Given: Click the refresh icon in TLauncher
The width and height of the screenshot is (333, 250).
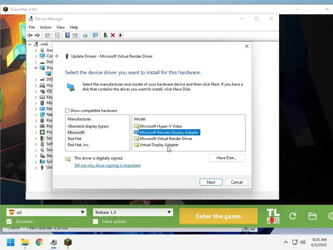Looking at the screenshot, I should pyautogui.click(x=293, y=216).
